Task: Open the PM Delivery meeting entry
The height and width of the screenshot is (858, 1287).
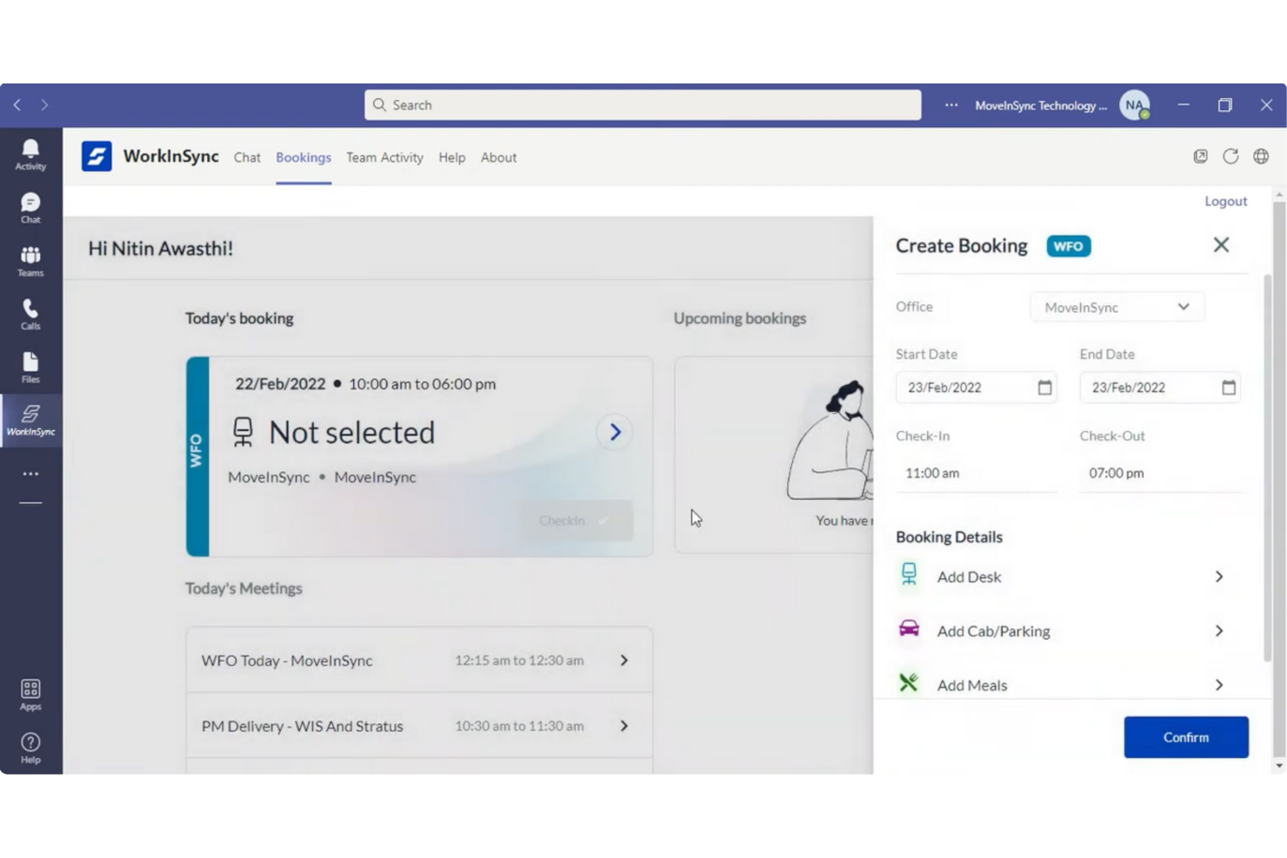Action: [x=418, y=726]
